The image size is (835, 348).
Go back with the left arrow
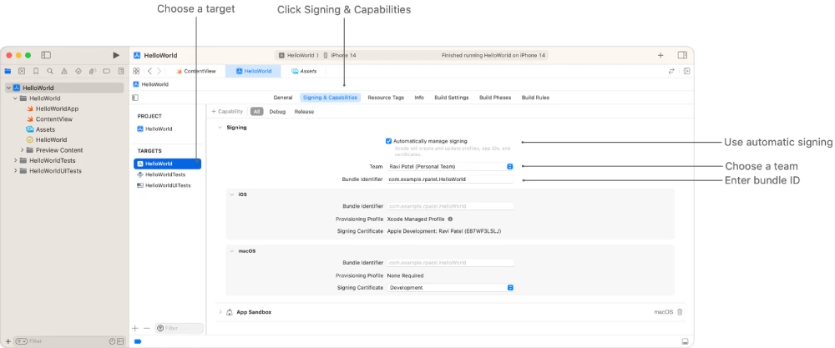[x=149, y=71]
